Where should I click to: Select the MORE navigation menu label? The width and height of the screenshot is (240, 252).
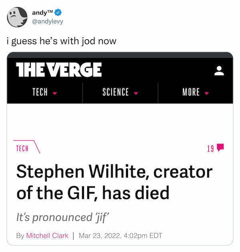[x=191, y=92]
